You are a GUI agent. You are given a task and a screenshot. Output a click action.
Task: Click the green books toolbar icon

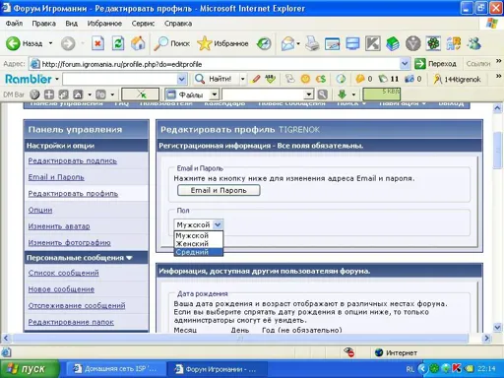pos(393,43)
